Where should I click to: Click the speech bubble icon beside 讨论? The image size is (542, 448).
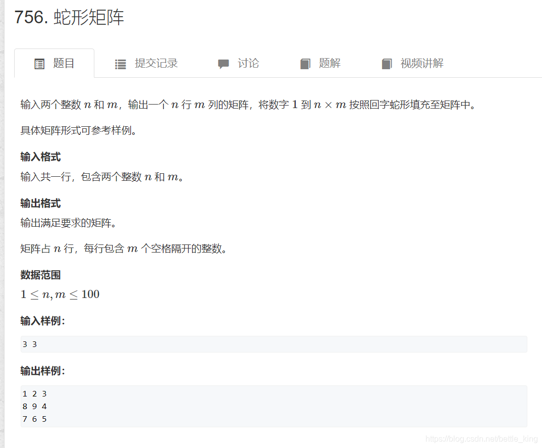click(x=223, y=64)
